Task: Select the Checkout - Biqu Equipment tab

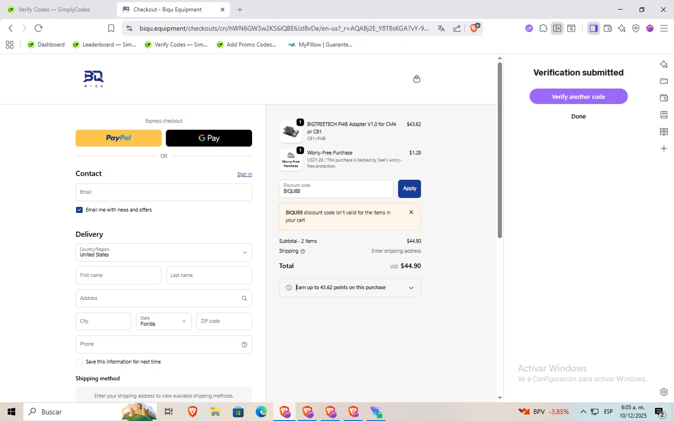Action: pyautogui.click(x=173, y=9)
